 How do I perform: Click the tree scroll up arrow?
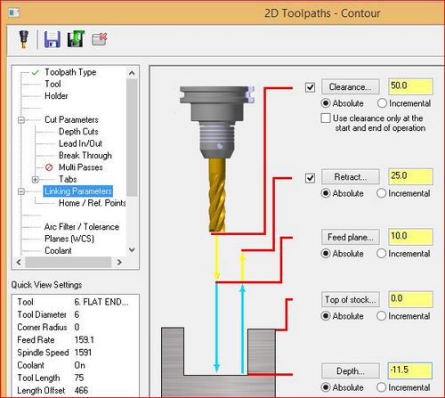[x=132, y=73]
